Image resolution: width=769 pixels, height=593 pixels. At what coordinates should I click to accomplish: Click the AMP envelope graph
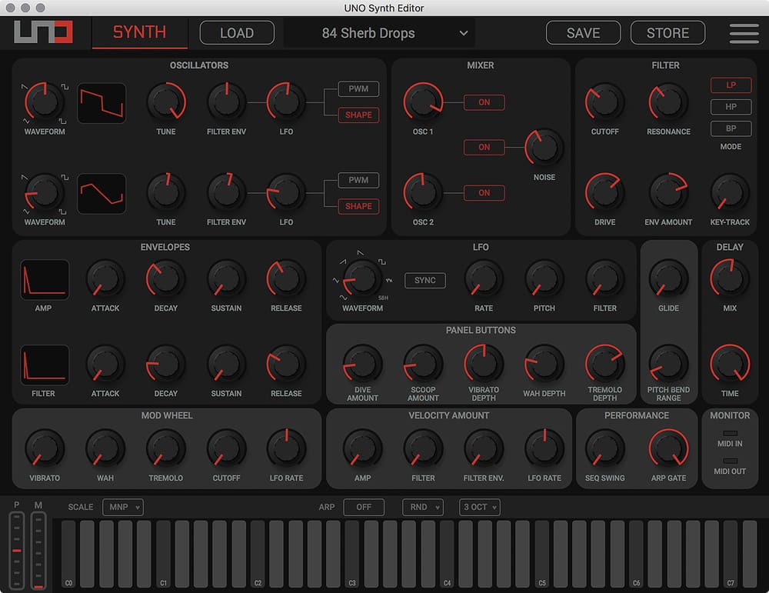44,279
